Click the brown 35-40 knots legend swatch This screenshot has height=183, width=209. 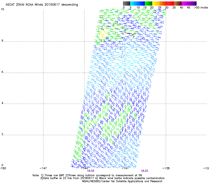coord(178,3)
